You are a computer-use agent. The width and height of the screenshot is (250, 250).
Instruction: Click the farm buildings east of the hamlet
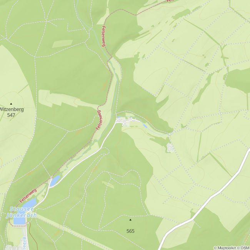click(170, 148)
